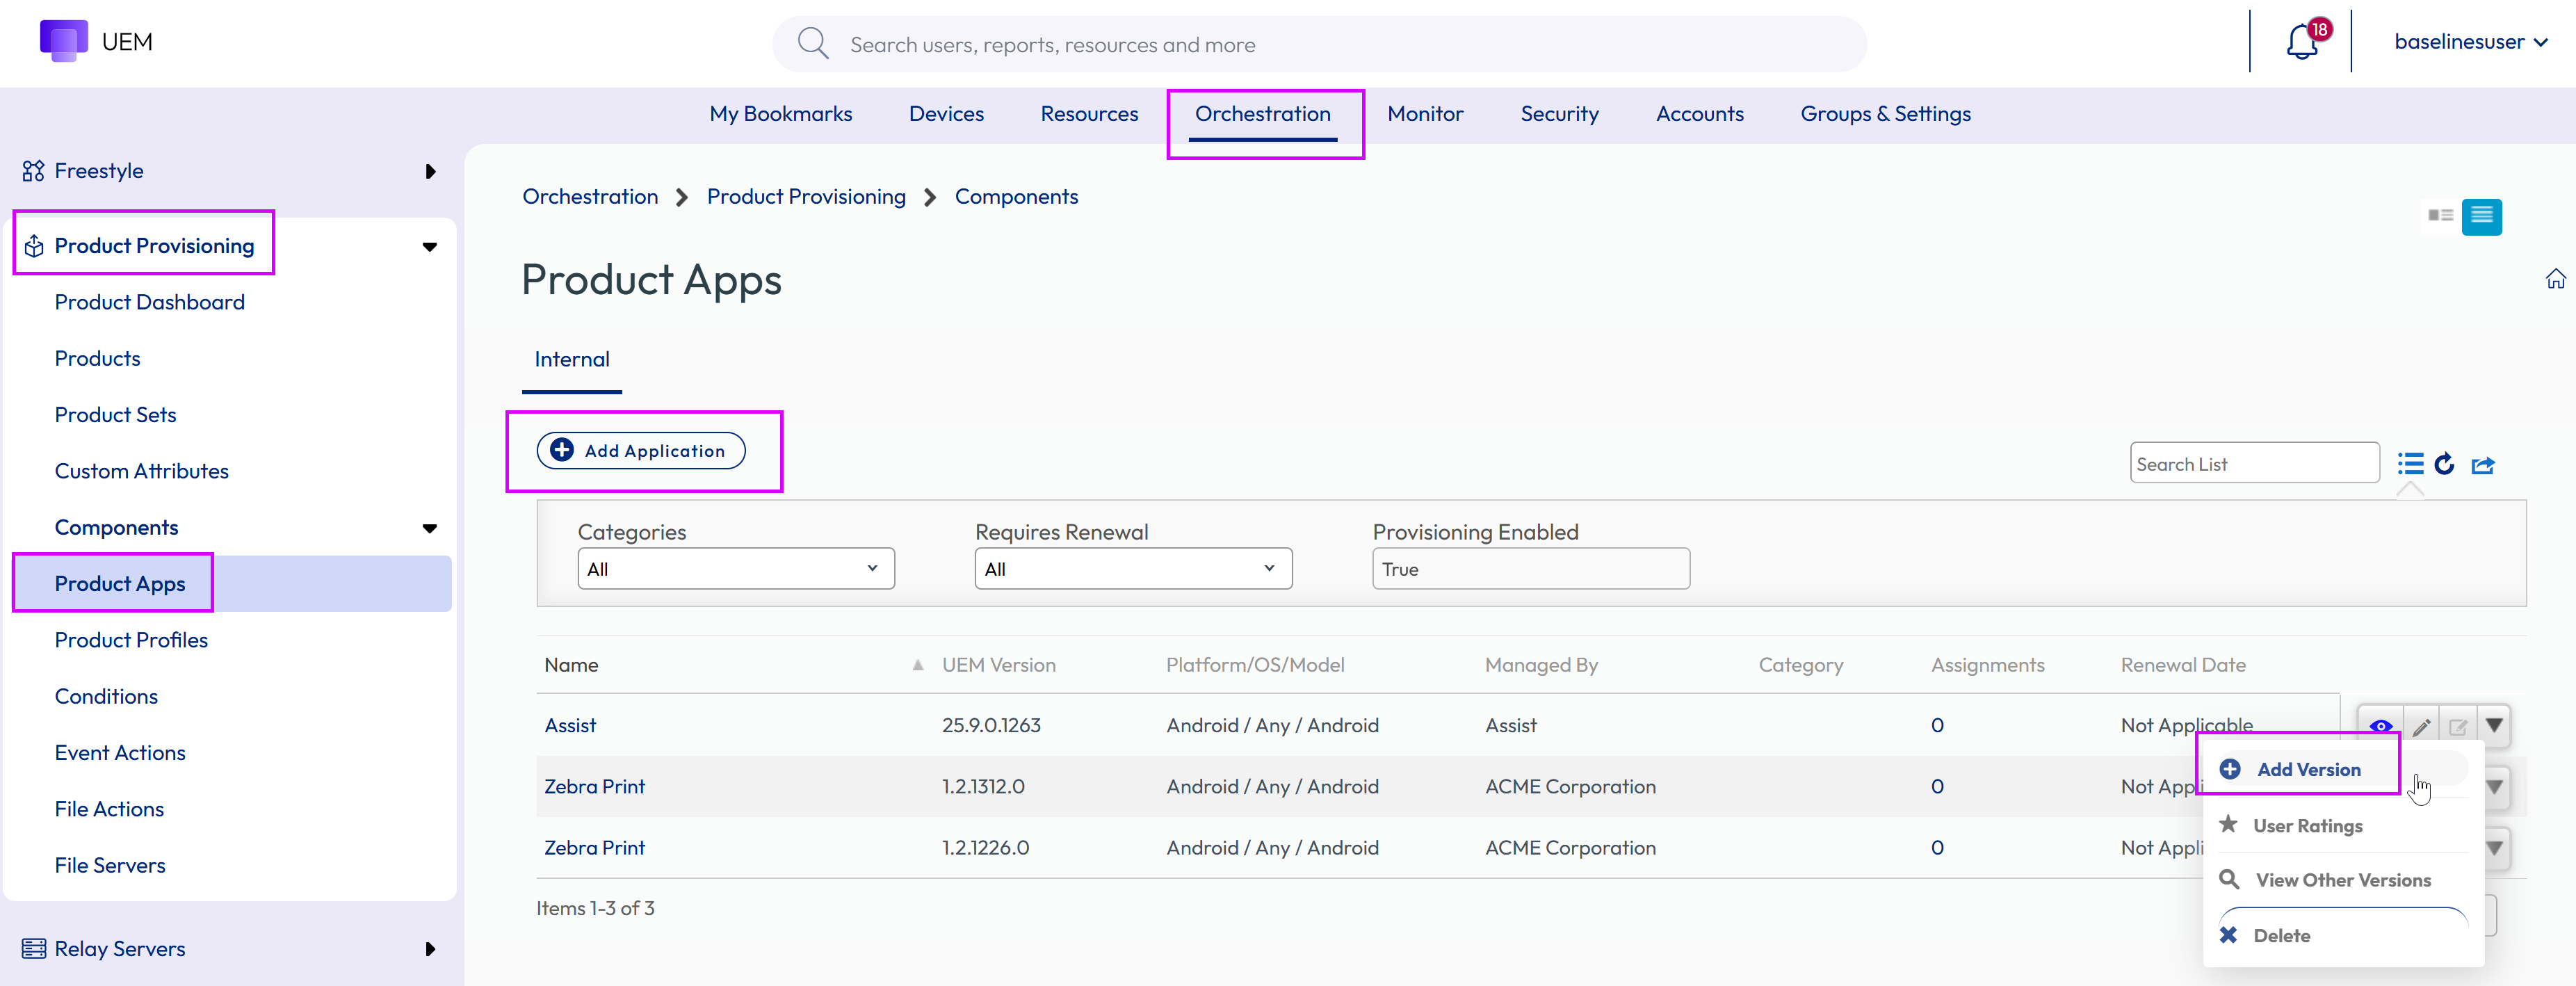Image resolution: width=2576 pixels, height=986 pixels.
Task: Open the Accounts tab
Action: pyautogui.click(x=1699, y=114)
